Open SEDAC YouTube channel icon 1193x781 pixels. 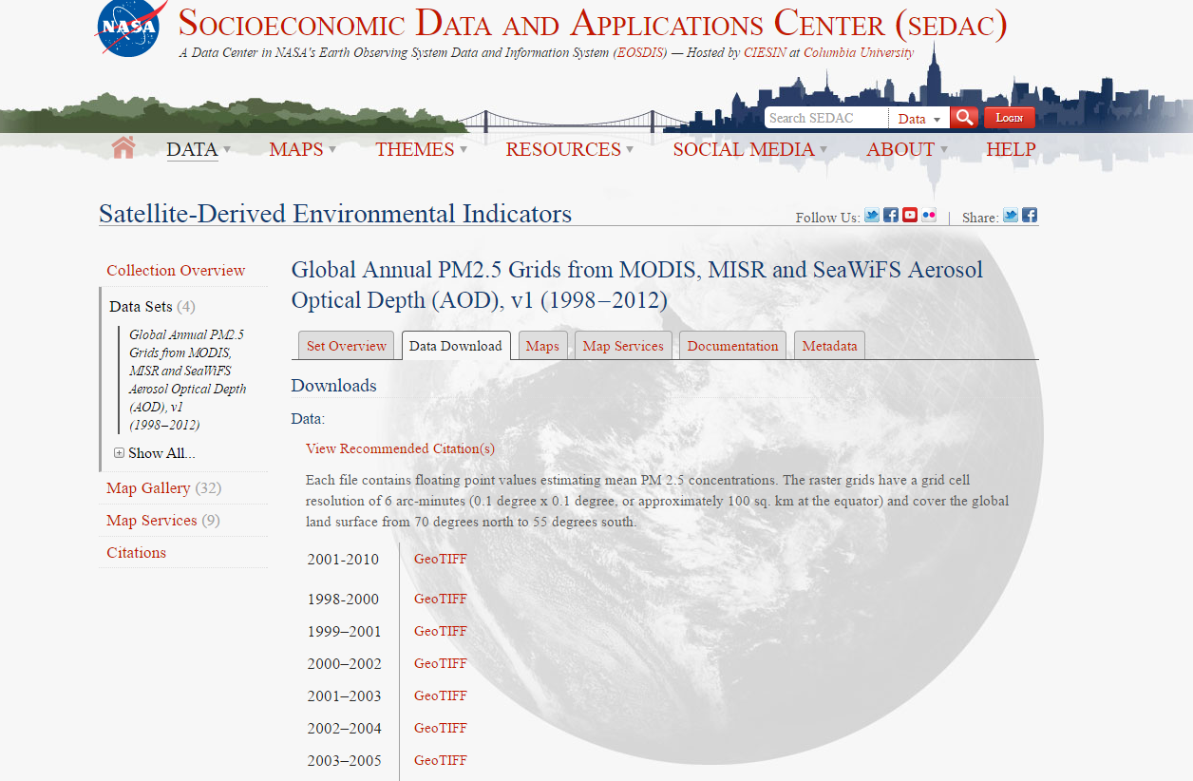910,215
